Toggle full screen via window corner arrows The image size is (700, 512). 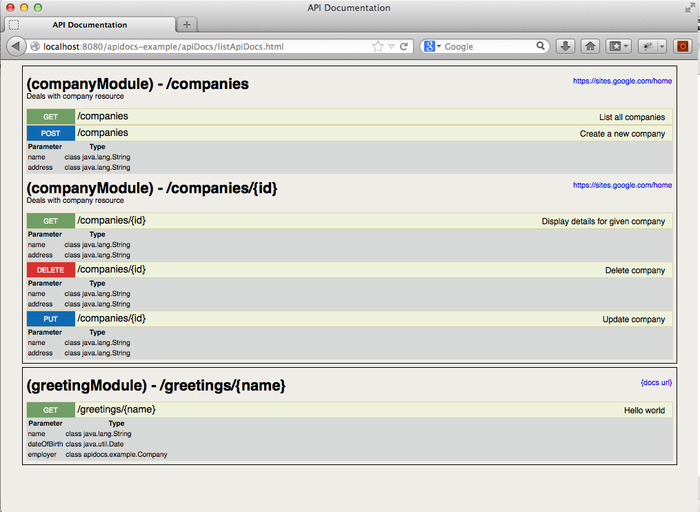[x=690, y=8]
